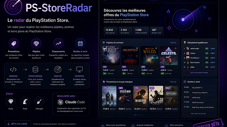Click the Scraping code brackets icon

[13, 69]
